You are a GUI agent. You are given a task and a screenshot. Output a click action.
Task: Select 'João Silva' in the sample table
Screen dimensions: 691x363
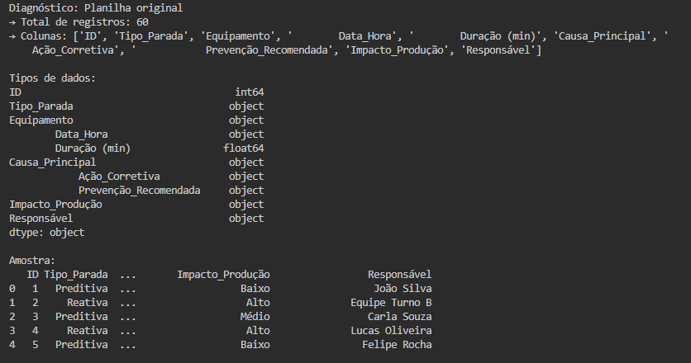pos(403,289)
